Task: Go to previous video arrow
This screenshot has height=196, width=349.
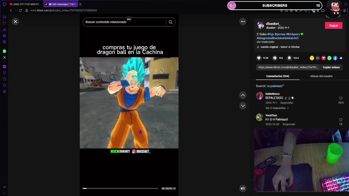Action: (243, 95)
